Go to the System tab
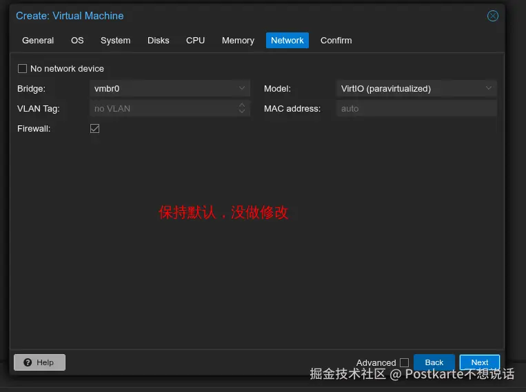526x392 pixels. tap(115, 41)
